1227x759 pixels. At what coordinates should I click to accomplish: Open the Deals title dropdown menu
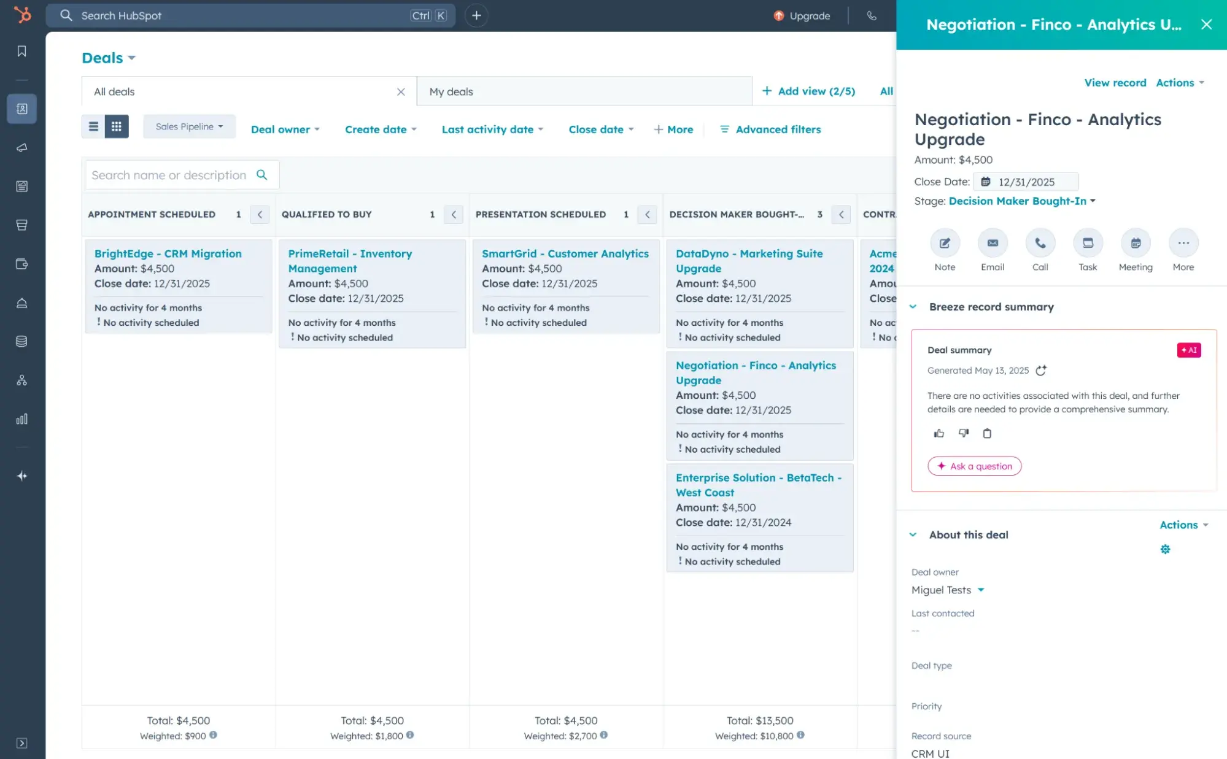pyautogui.click(x=109, y=57)
